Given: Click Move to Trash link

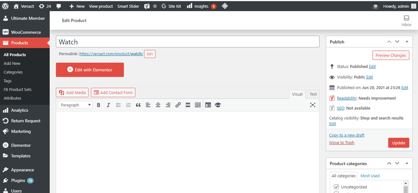Looking at the screenshot, I should (x=341, y=143).
